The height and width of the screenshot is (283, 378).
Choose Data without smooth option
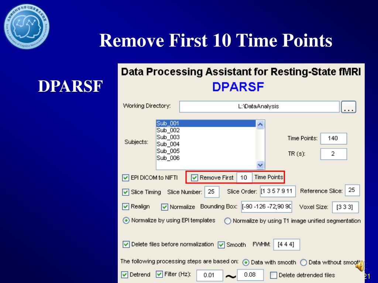coord(303,262)
